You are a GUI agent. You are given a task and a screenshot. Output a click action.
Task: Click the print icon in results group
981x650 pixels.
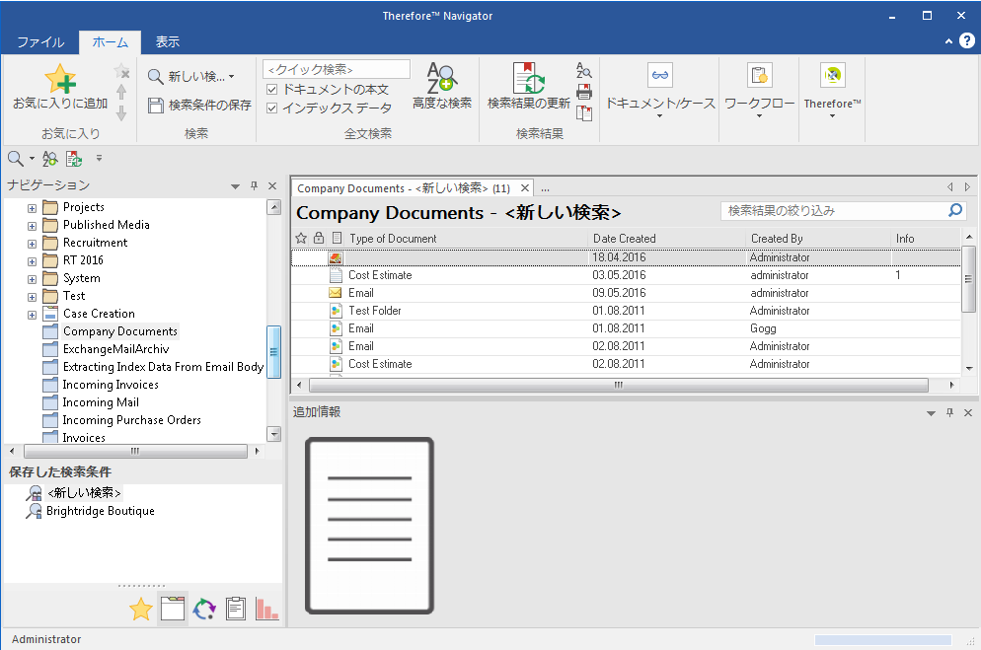click(x=583, y=92)
